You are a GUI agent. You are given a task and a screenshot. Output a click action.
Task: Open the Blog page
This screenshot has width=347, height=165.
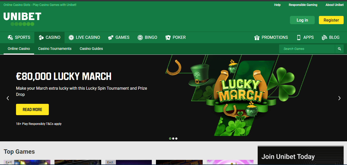pyautogui.click(x=331, y=38)
